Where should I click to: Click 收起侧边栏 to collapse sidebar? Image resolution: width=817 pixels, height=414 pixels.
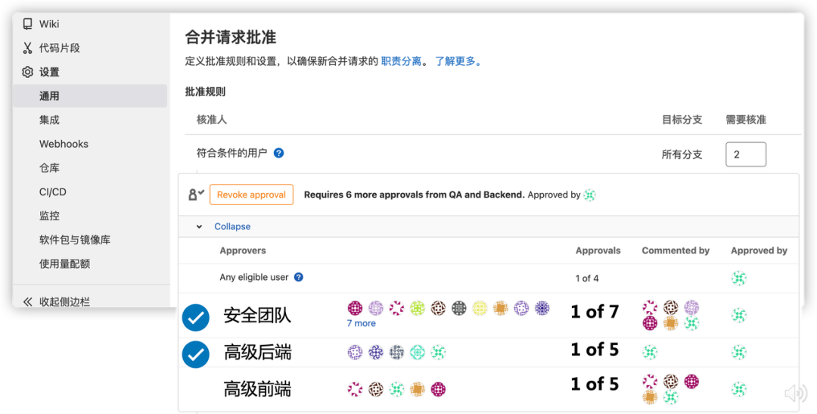[x=64, y=301]
